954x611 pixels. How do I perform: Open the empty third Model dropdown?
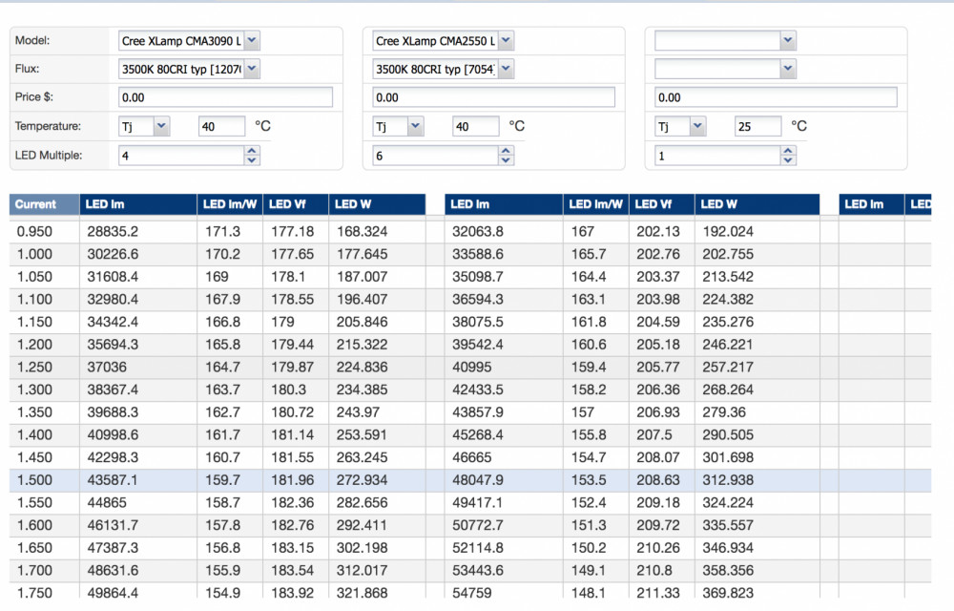coord(725,41)
